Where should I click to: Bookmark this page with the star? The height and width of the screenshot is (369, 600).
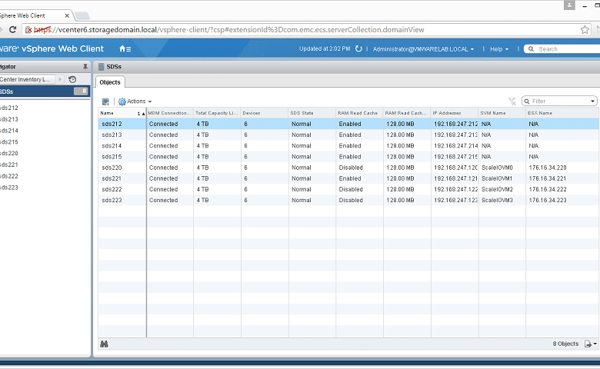point(585,29)
